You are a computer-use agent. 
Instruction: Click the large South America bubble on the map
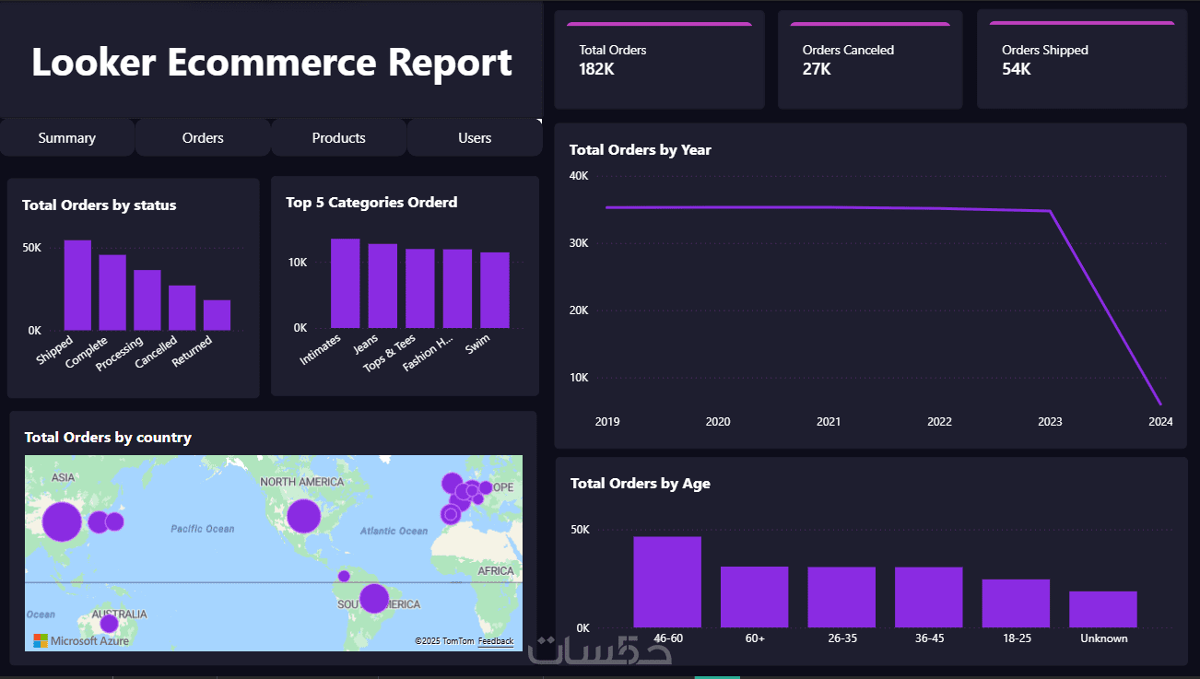[x=374, y=598]
